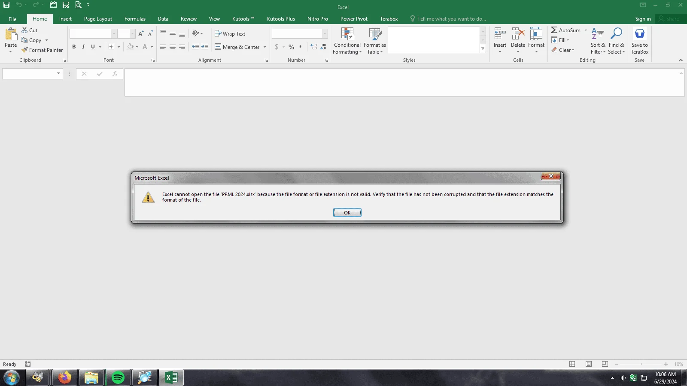Toggle Wrap Text
This screenshot has height=386, width=687.
click(230, 33)
